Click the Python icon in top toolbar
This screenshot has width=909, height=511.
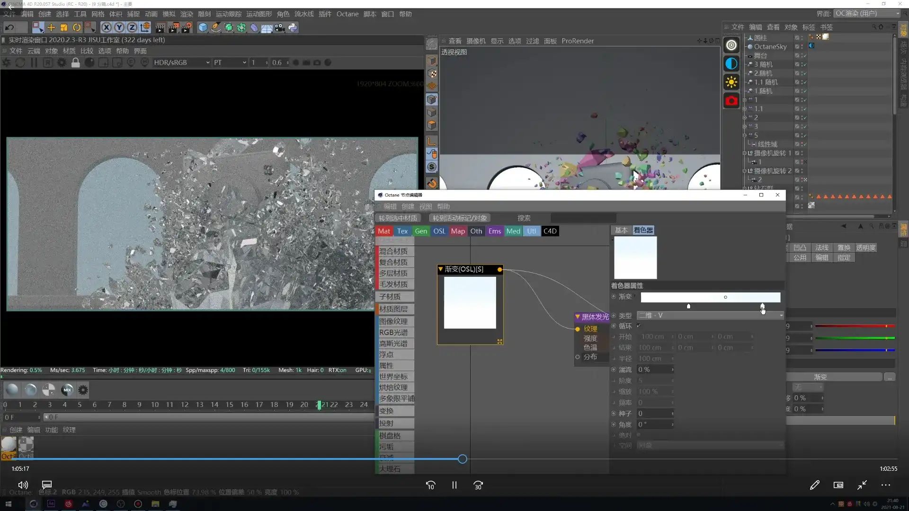pyautogui.click(x=293, y=27)
